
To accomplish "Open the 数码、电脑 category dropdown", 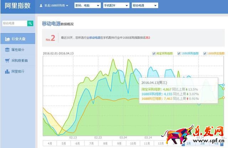I will [x=87, y=6].
